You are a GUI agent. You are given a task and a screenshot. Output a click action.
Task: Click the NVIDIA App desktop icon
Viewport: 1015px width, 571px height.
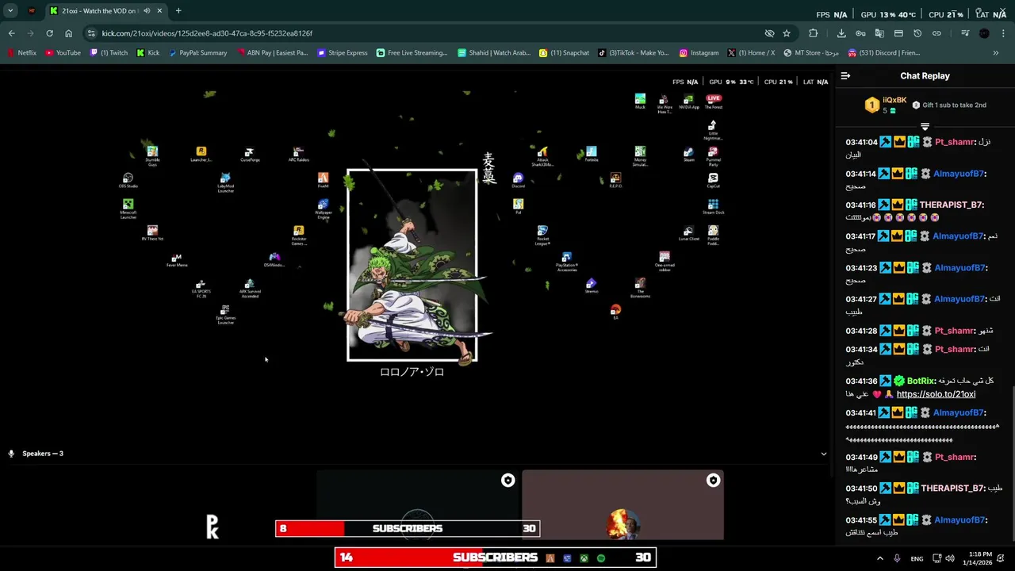[x=688, y=101]
